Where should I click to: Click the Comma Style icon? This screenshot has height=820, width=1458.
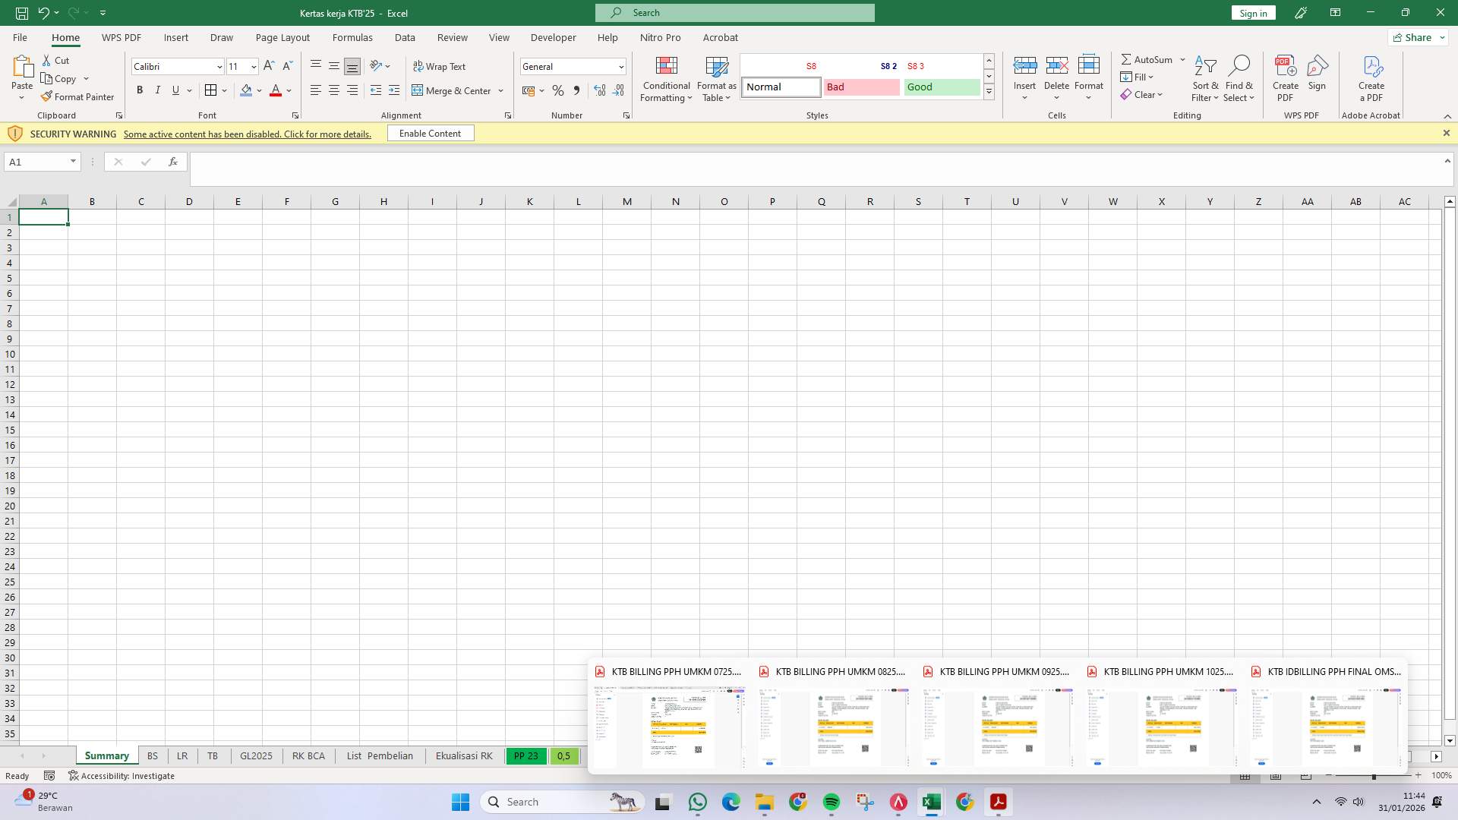click(x=576, y=90)
